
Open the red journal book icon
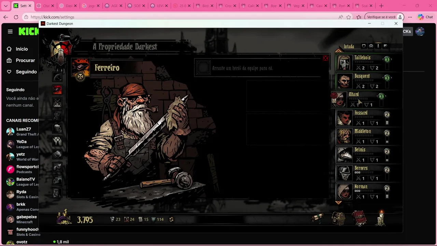click(359, 218)
